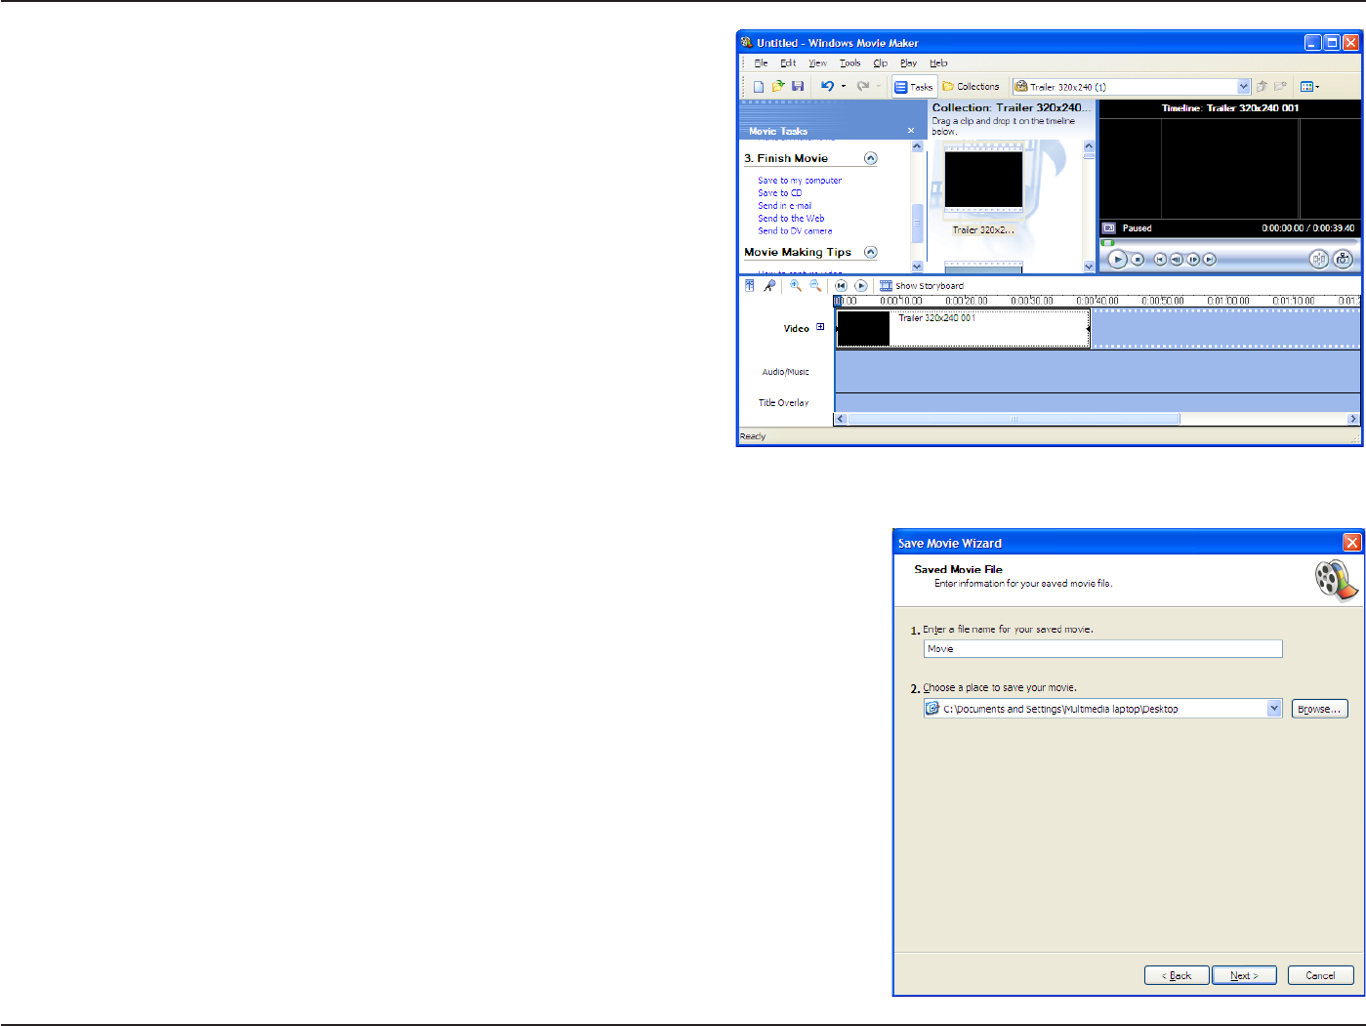The width and height of the screenshot is (1366, 1026).
Task: Click the Split Clip icon
Action: (1319, 259)
